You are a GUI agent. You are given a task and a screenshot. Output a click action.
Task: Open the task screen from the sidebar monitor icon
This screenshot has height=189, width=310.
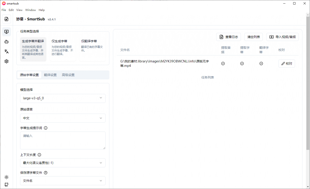pyautogui.click(x=6, y=32)
